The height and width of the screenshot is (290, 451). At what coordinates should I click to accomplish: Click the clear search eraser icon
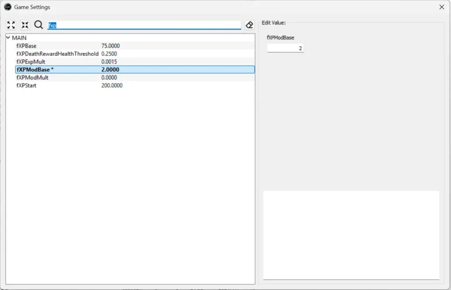pos(249,25)
